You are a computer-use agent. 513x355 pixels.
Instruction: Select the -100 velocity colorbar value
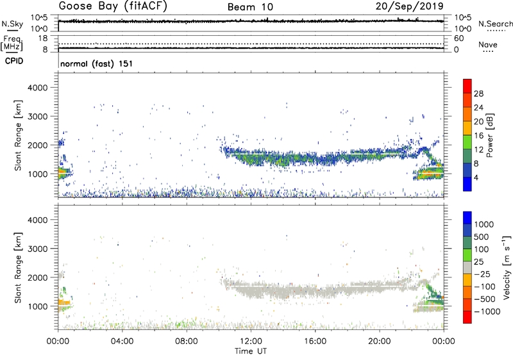point(485,286)
